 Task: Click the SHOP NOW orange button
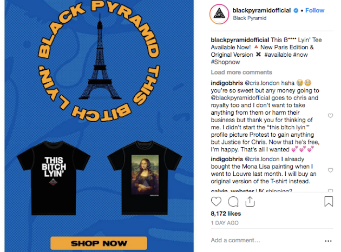pos(99,243)
